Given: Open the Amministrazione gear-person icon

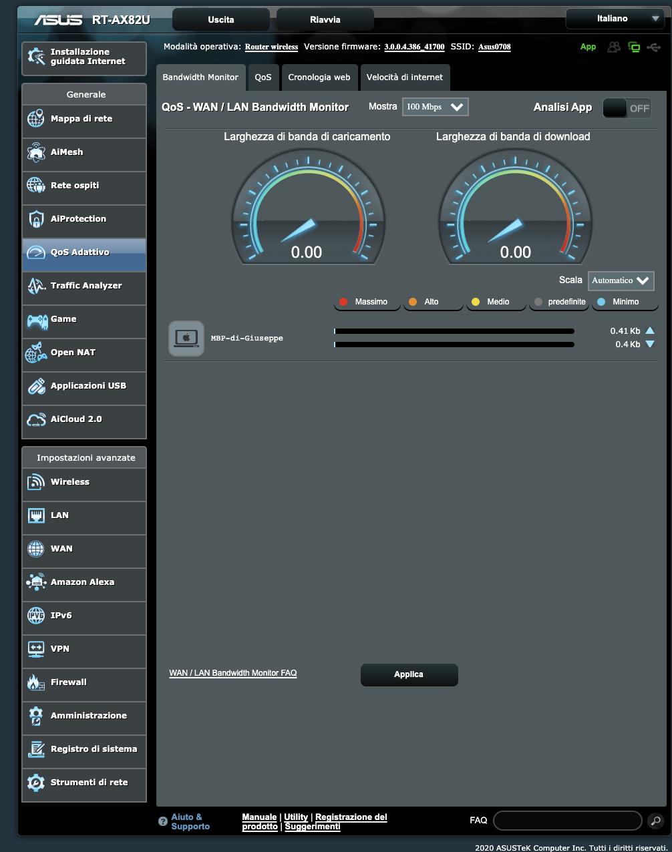Looking at the screenshot, I should point(36,716).
